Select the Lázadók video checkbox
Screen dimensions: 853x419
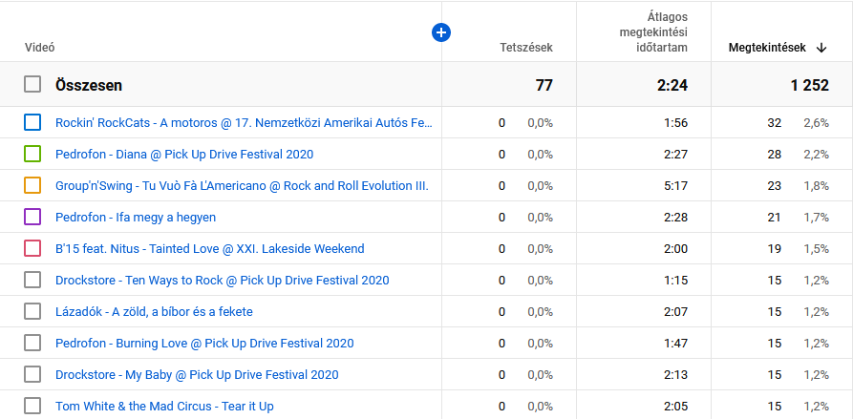[32, 311]
